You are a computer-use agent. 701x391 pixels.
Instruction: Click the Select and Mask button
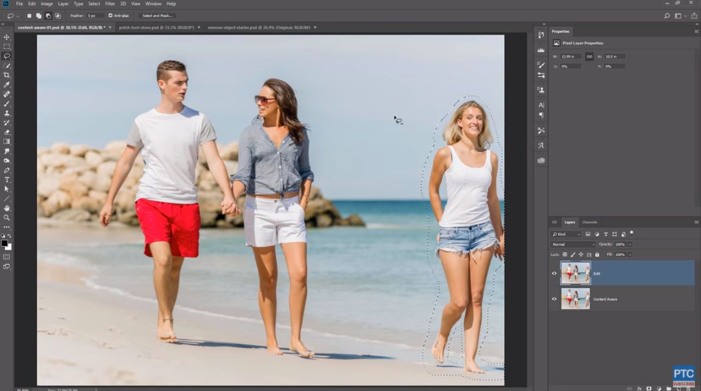click(x=157, y=16)
